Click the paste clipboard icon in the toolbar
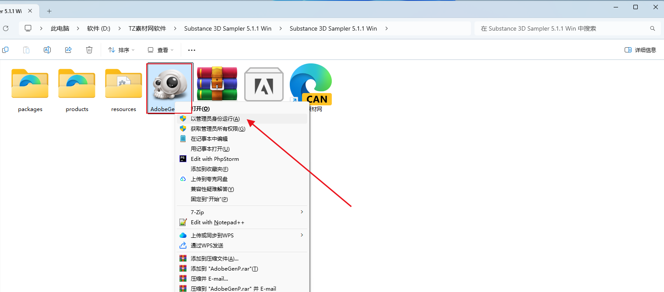The width and height of the screenshot is (664, 292). [26, 50]
